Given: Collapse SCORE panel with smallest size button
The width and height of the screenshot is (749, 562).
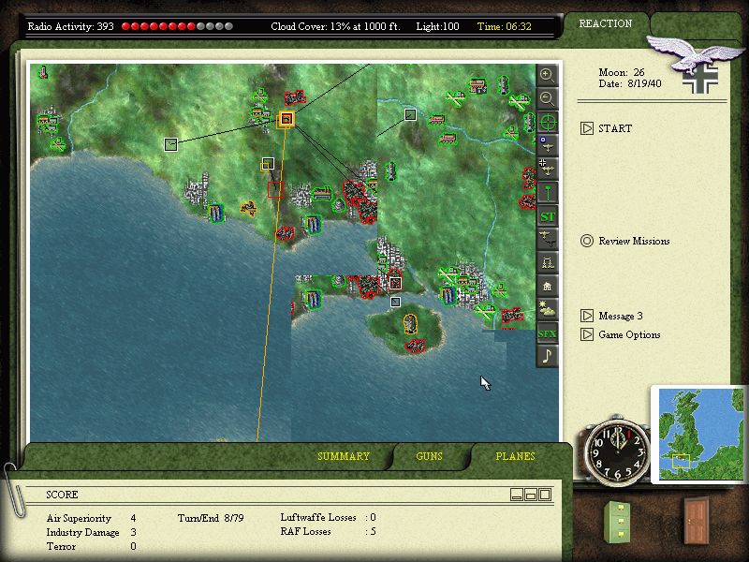Looking at the screenshot, I should pyautogui.click(x=517, y=495).
